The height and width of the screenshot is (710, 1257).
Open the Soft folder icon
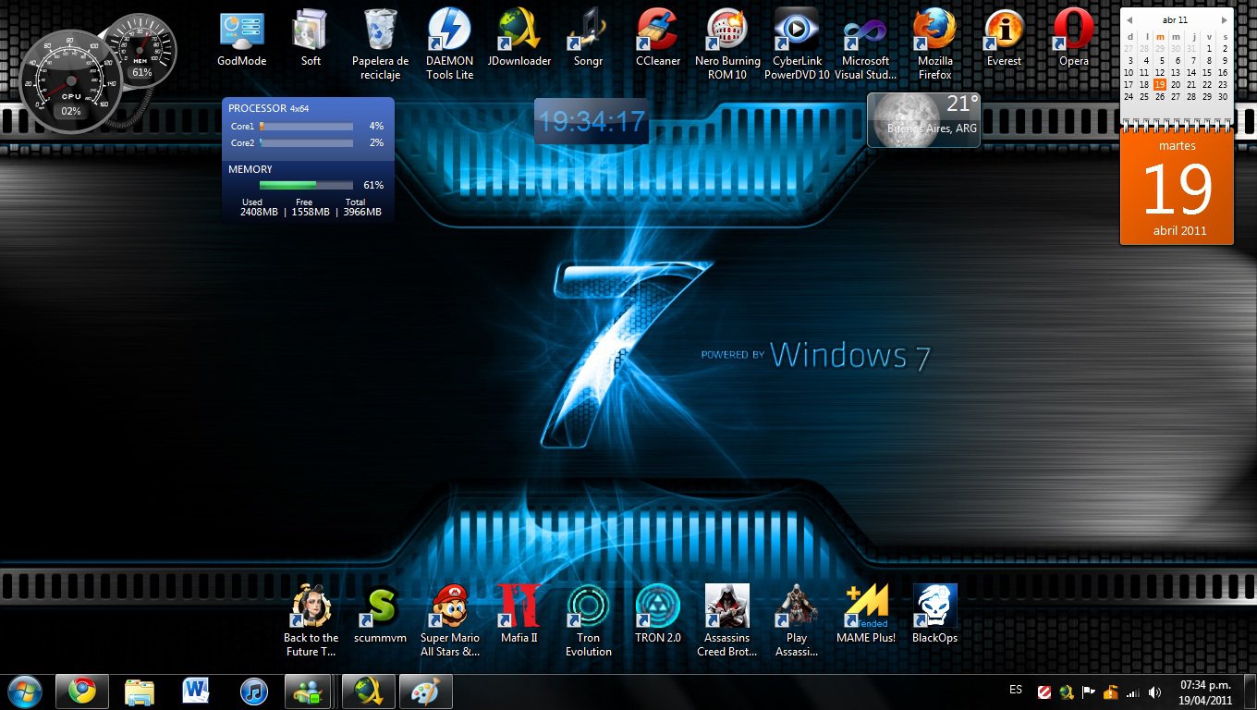pos(311,38)
